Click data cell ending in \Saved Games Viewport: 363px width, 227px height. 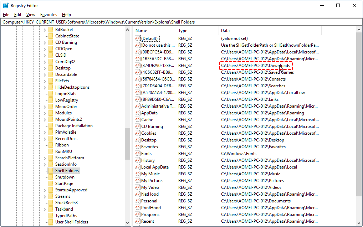click(x=257, y=72)
